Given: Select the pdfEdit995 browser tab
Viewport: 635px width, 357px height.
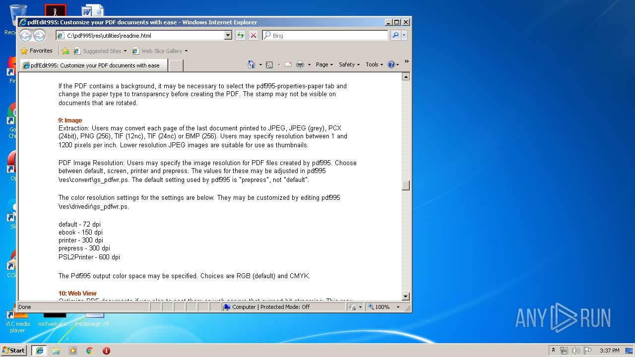Looking at the screenshot, I should tap(94, 65).
